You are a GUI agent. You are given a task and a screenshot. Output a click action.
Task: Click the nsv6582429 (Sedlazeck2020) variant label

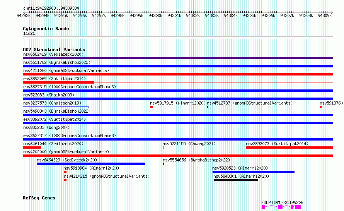53,54
